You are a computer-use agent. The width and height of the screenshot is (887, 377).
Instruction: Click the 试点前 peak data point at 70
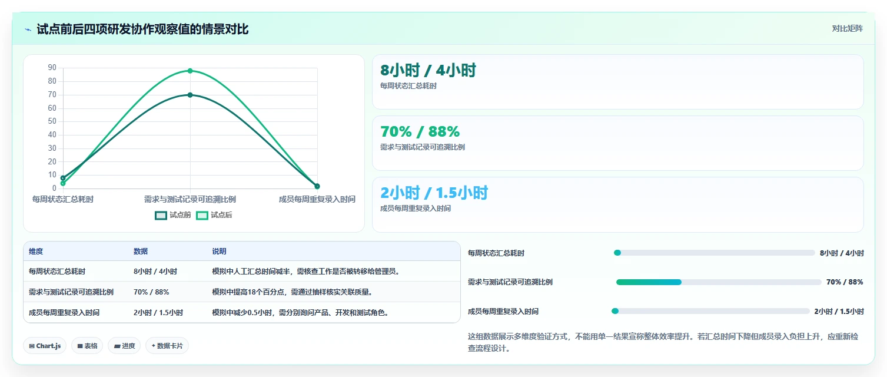pyautogui.click(x=190, y=95)
